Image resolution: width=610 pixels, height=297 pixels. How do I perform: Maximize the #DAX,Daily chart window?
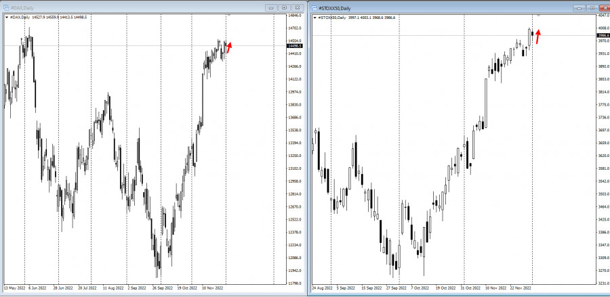click(x=284, y=7)
